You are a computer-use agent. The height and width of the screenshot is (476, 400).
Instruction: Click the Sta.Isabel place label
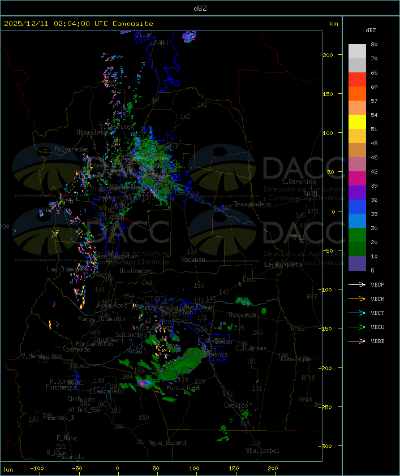pyautogui.click(x=263, y=451)
